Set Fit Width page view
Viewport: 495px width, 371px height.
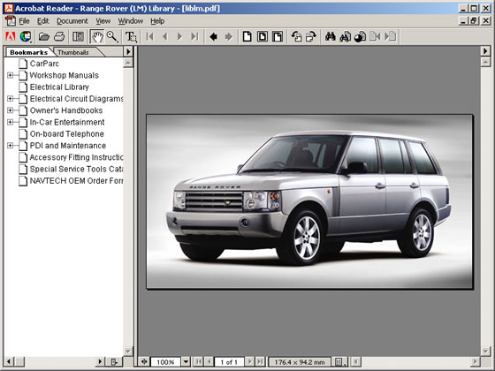[x=278, y=36]
